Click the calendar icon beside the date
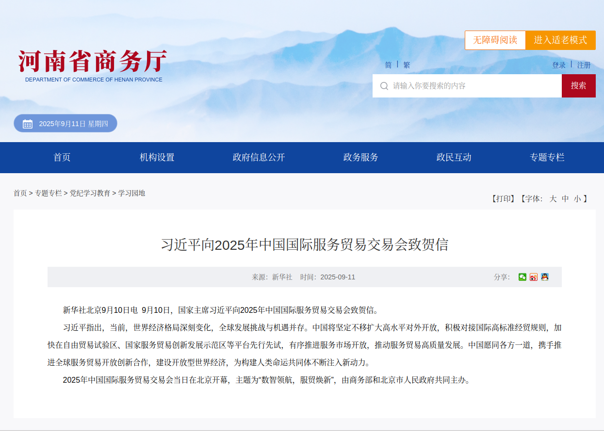The image size is (604, 438). pos(28,124)
